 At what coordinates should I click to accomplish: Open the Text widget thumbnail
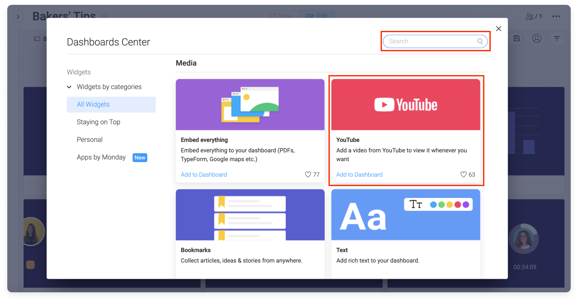[406, 215]
